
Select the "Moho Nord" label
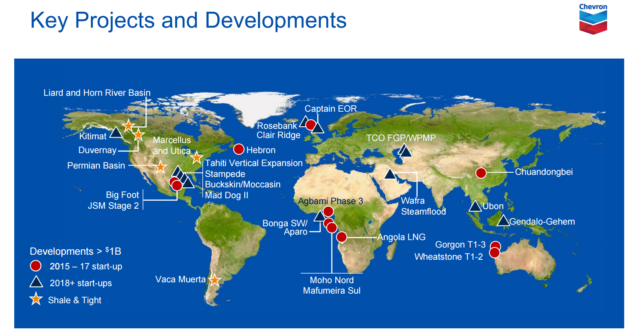tap(332, 280)
